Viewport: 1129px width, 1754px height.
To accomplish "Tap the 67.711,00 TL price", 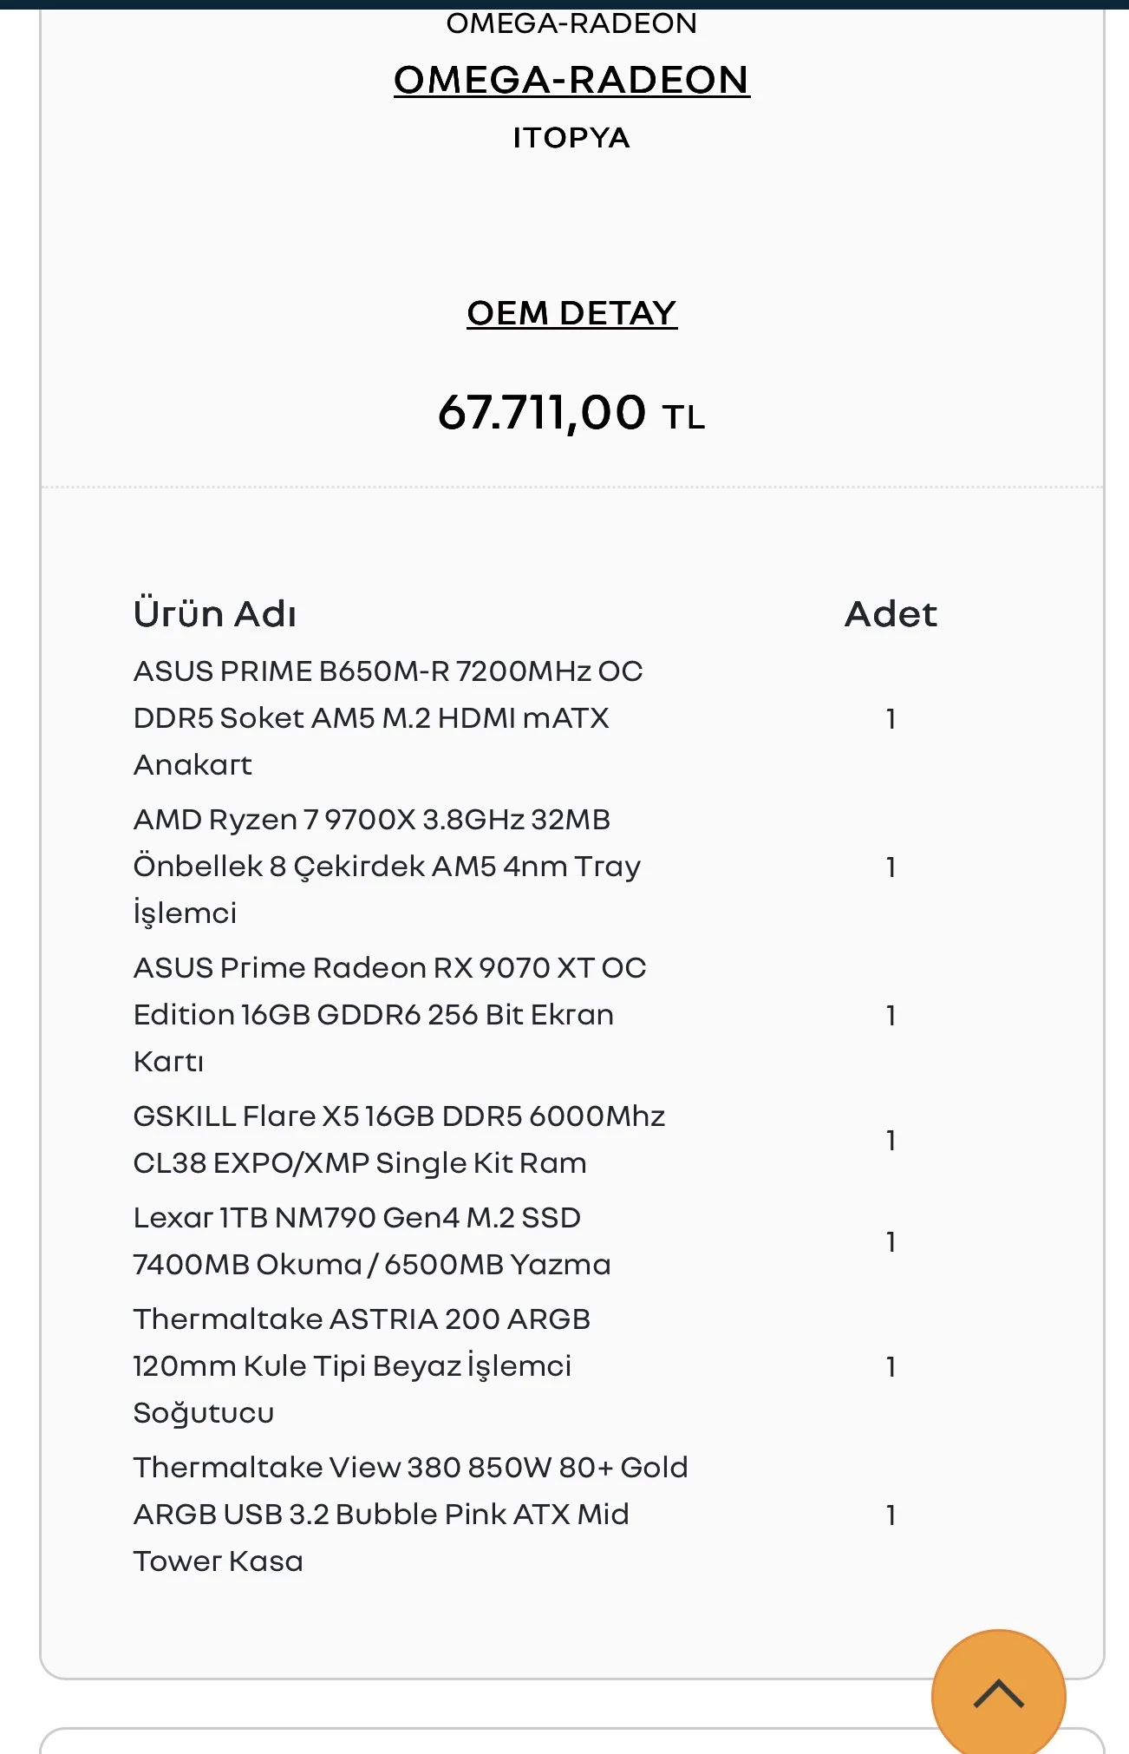I will point(571,413).
